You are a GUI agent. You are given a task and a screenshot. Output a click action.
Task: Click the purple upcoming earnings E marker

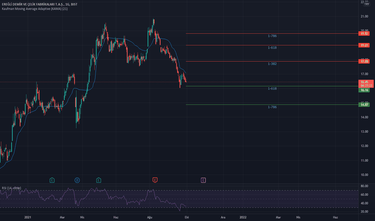pyautogui.click(x=203, y=180)
